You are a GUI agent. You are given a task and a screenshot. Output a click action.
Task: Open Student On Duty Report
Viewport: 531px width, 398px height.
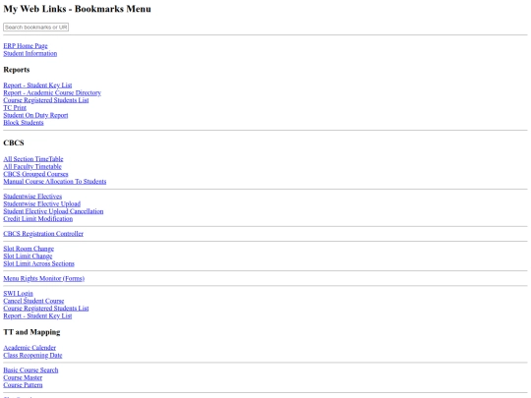[35, 115]
